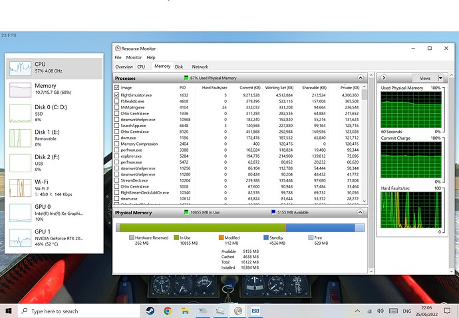Select GPU 0 Intel Iris Xe entry
Image resolution: width=459 pixels, height=318 pixels.
point(54,213)
